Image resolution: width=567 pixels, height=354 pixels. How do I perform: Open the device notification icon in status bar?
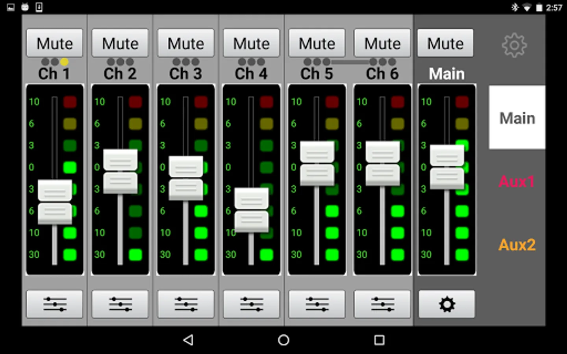39,7
